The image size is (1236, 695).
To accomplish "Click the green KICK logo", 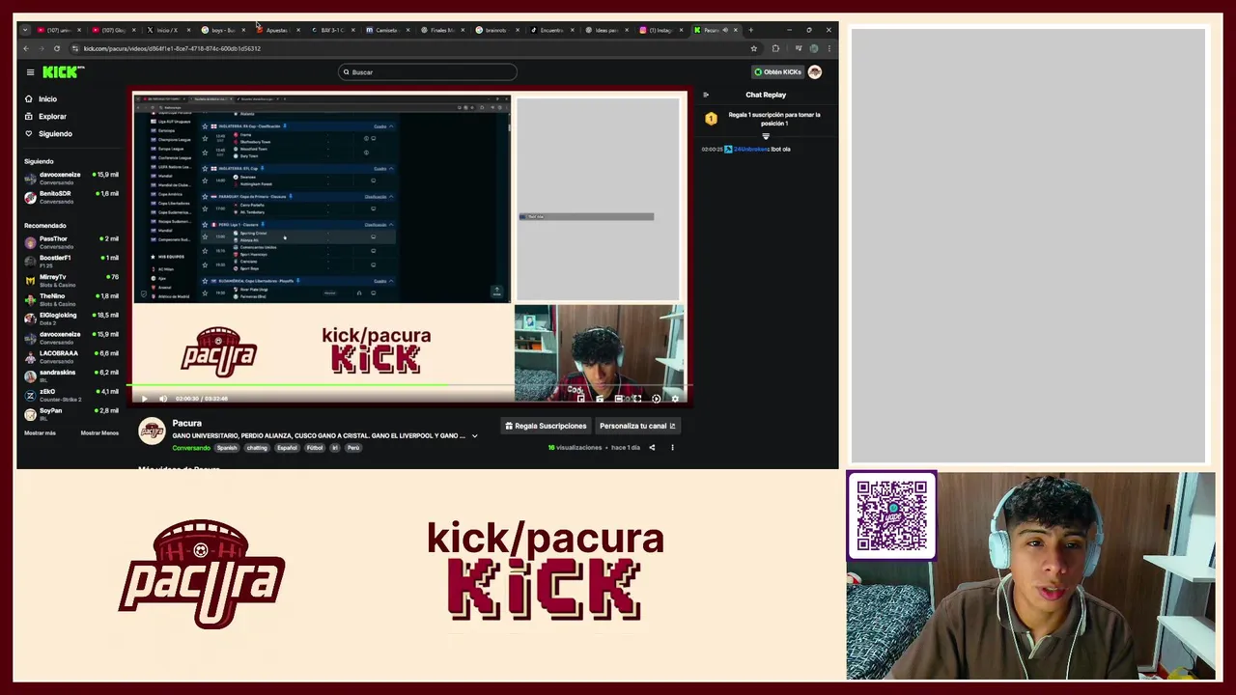I will pos(63,72).
